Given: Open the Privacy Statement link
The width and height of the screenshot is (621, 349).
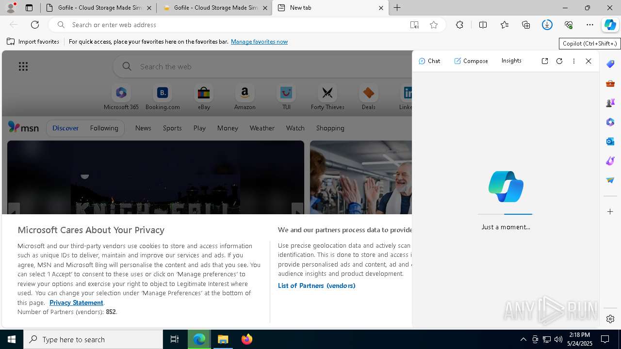Looking at the screenshot, I should point(76,302).
